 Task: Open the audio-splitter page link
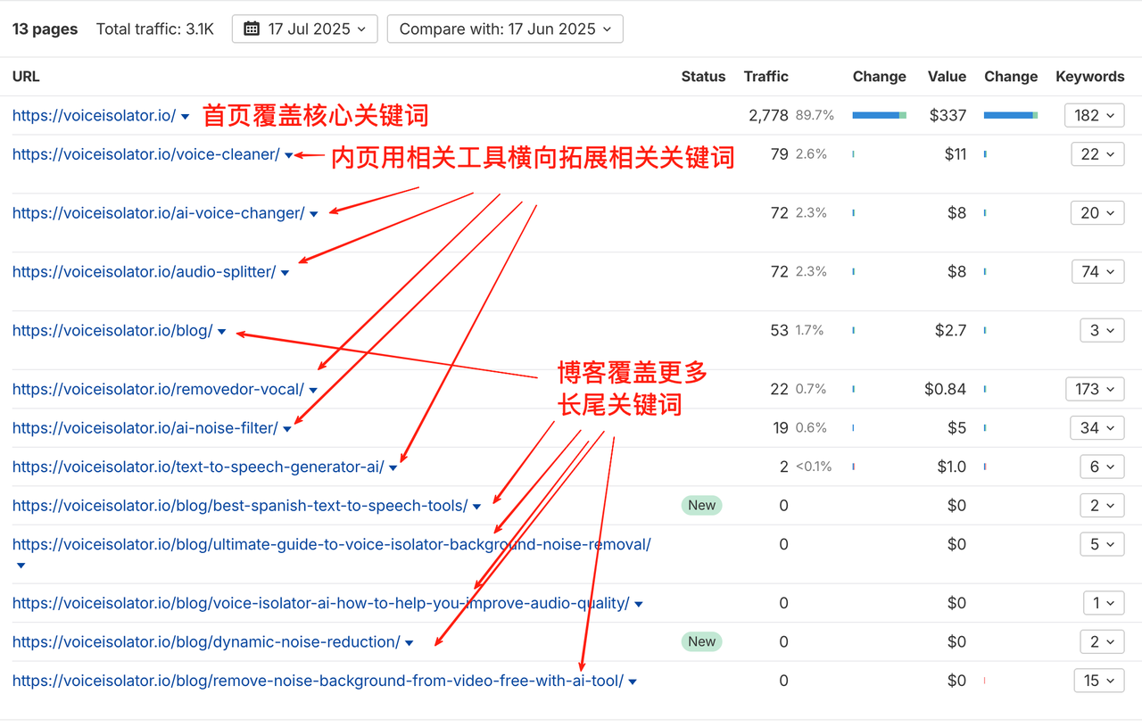point(144,272)
